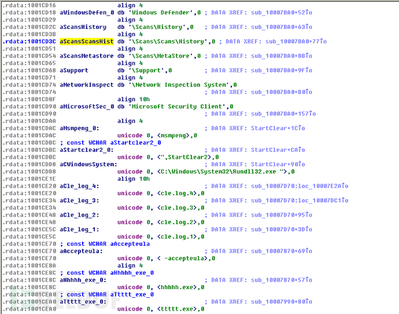Image resolution: width=399 pixels, height=314 pixels.
Task: Click 'align 10h' at address 1001CE1E
Action: point(134,179)
